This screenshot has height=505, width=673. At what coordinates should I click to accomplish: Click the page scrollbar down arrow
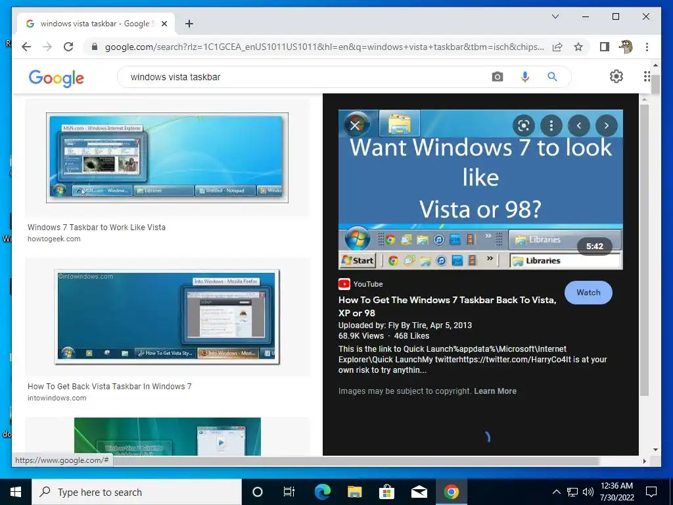tap(655, 450)
